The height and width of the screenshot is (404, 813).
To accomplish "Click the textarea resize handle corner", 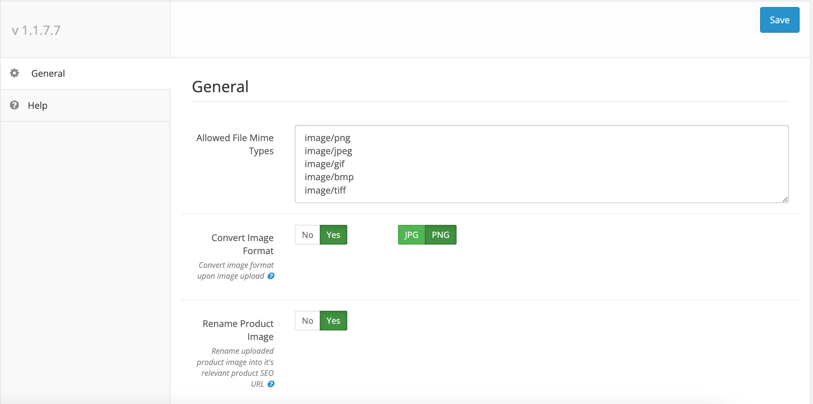I will pos(785,200).
